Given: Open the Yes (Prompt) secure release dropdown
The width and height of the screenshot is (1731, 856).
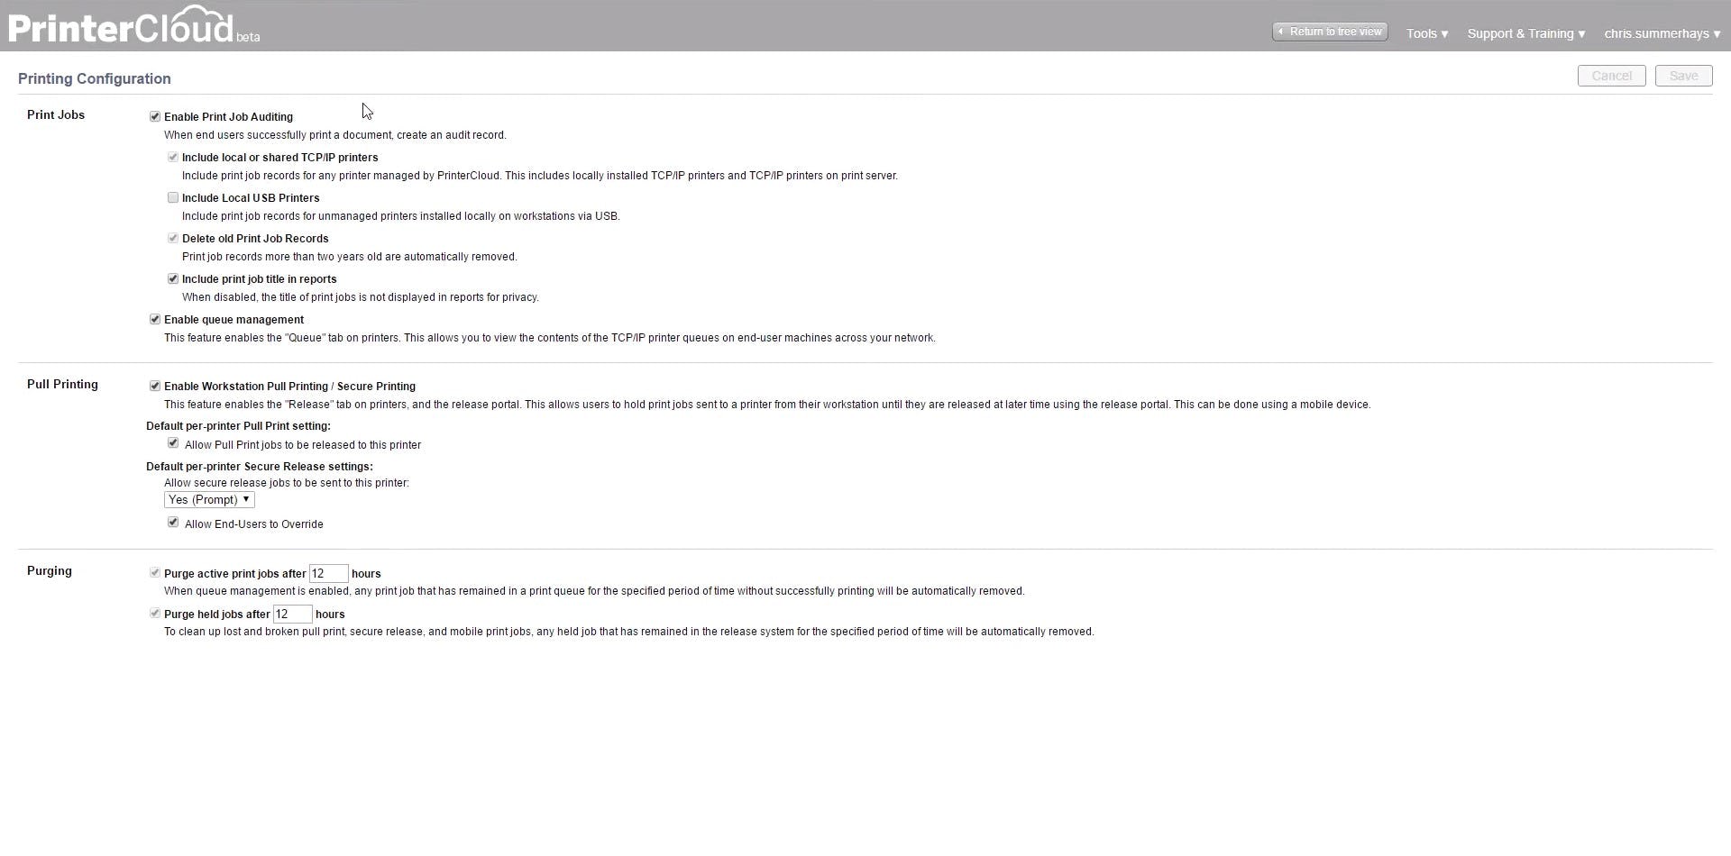Looking at the screenshot, I should point(208,499).
